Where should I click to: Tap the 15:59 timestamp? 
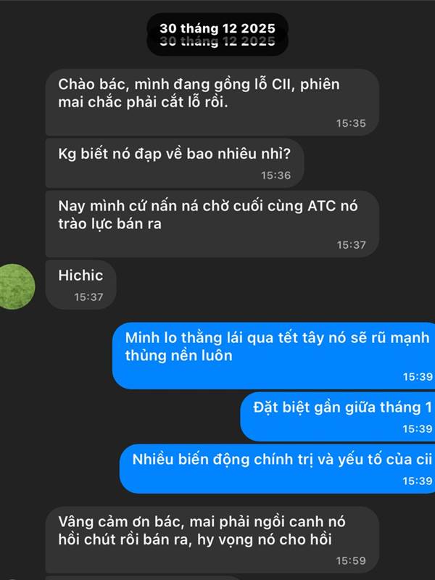tap(351, 560)
